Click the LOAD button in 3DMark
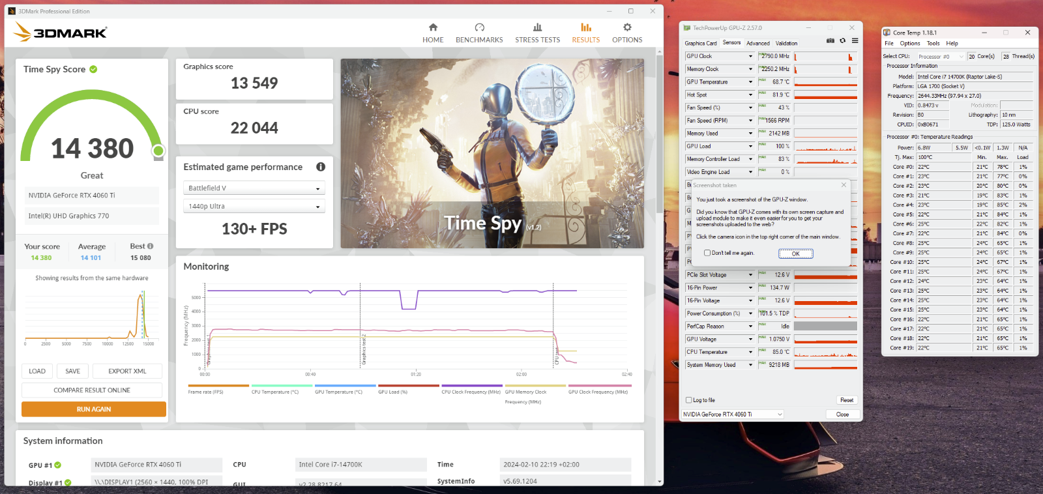 click(x=37, y=371)
